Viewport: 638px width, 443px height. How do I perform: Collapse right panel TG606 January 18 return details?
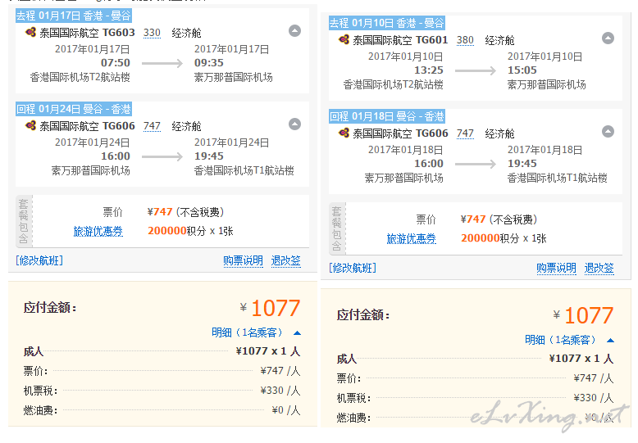[x=608, y=131]
